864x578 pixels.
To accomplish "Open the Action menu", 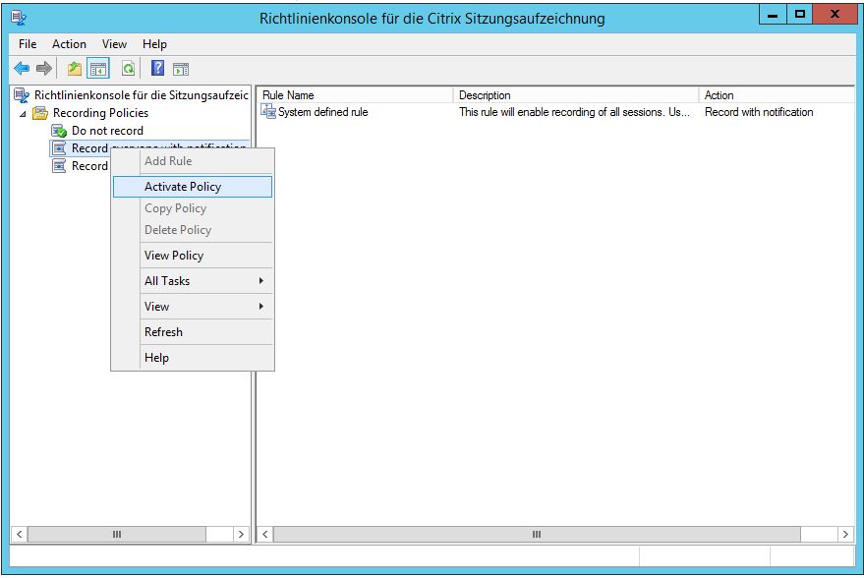I will click(x=68, y=44).
